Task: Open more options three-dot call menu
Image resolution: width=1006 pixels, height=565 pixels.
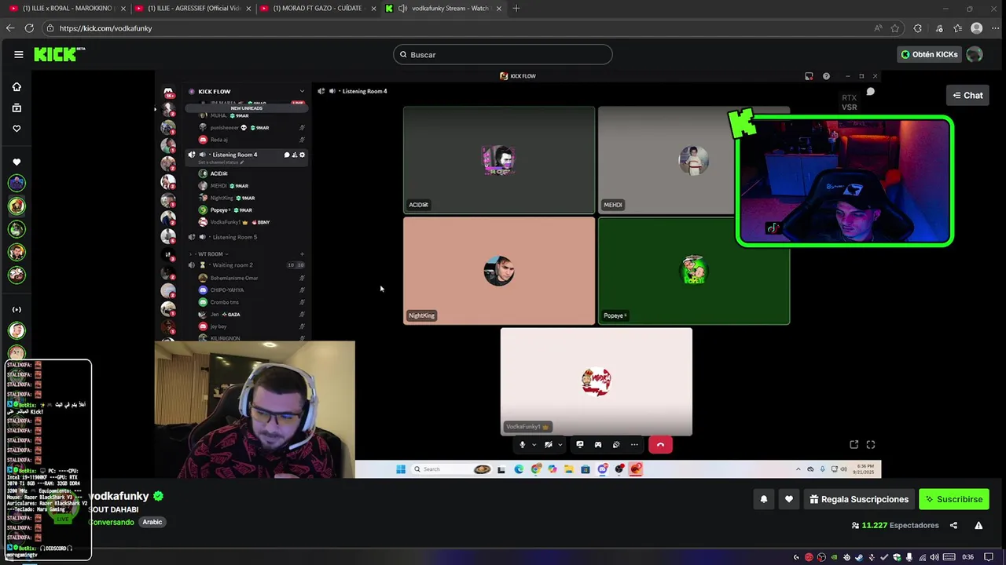Action: click(x=634, y=445)
